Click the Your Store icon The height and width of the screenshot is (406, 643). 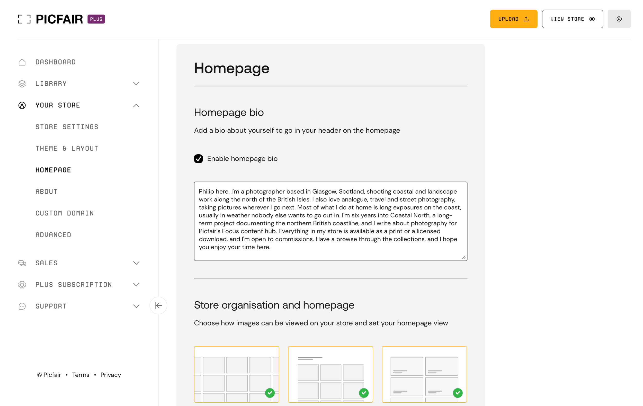click(22, 105)
